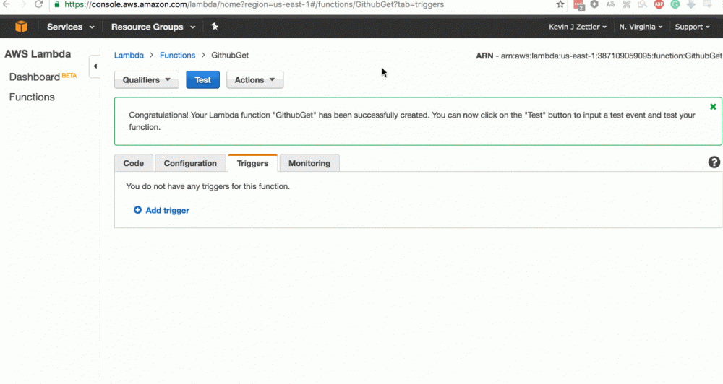Image resolution: width=723 pixels, height=384 pixels.
Task: Open Dashboard in the Lambda sidebar
Action: click(x=35, y=77)
